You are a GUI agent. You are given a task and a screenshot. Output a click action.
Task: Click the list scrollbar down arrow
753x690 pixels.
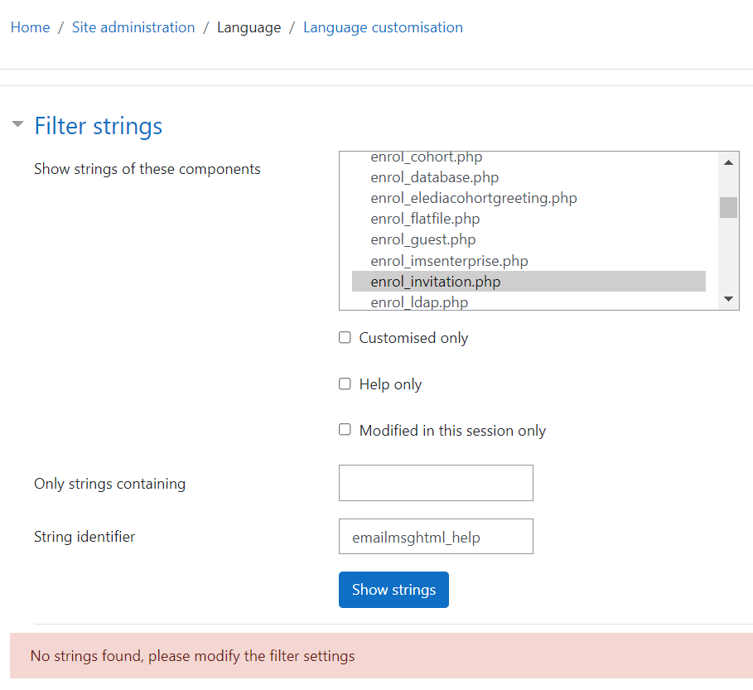728,299
